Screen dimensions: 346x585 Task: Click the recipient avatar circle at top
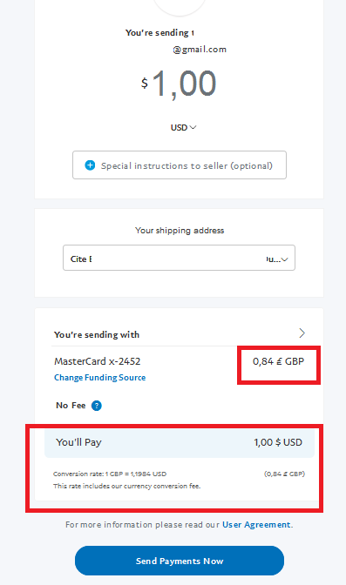pos(180,5)
